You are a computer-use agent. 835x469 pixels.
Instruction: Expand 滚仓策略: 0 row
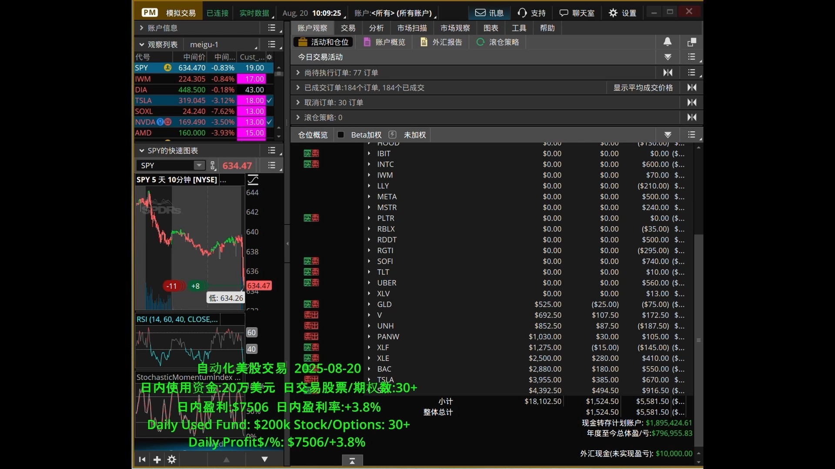pyautogui.click(x=298, y=117)
